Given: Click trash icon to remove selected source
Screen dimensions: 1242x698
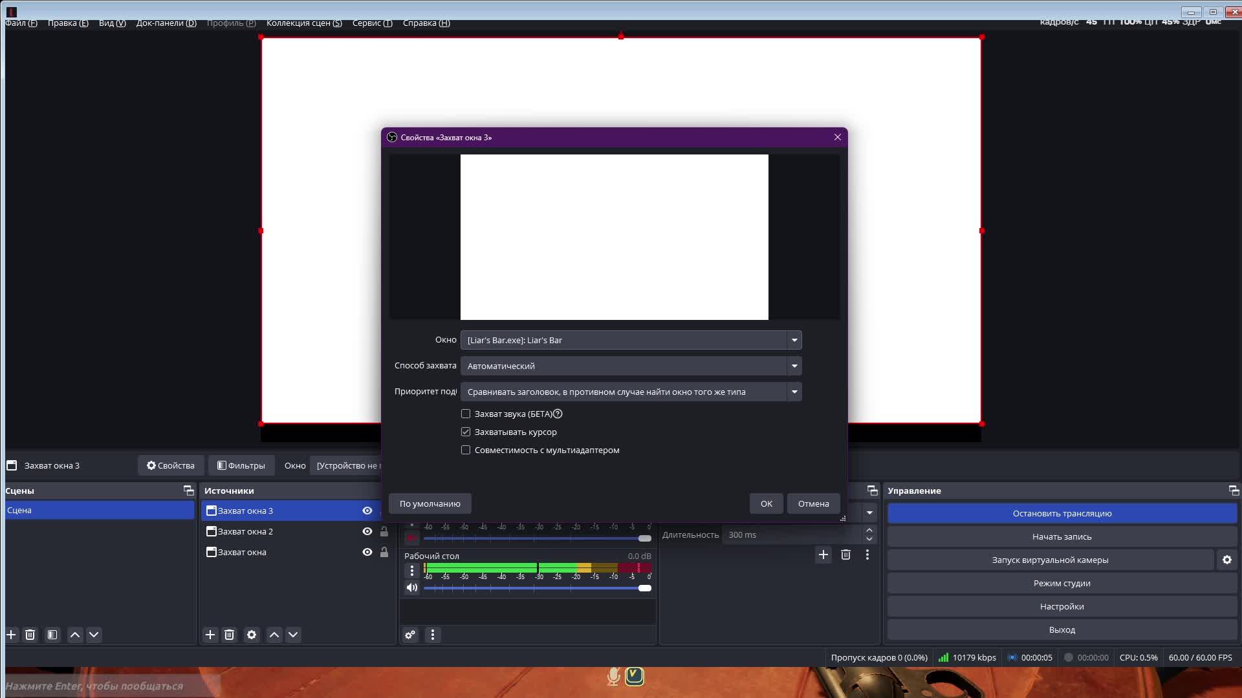Looking at the screenshot, I should [x=229, y=635].
